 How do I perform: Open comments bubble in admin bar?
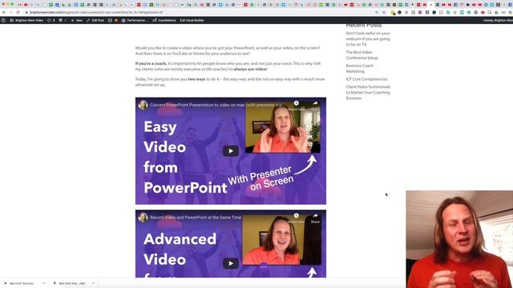(x=63, y=20)
